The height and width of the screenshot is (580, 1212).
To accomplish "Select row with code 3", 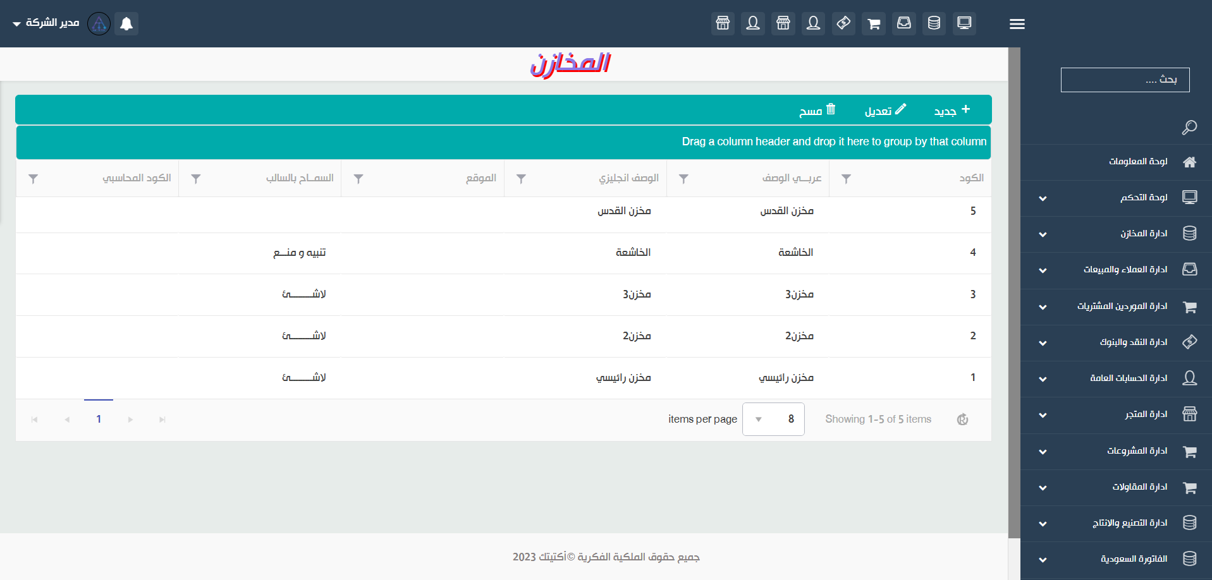I will (503, 294).
